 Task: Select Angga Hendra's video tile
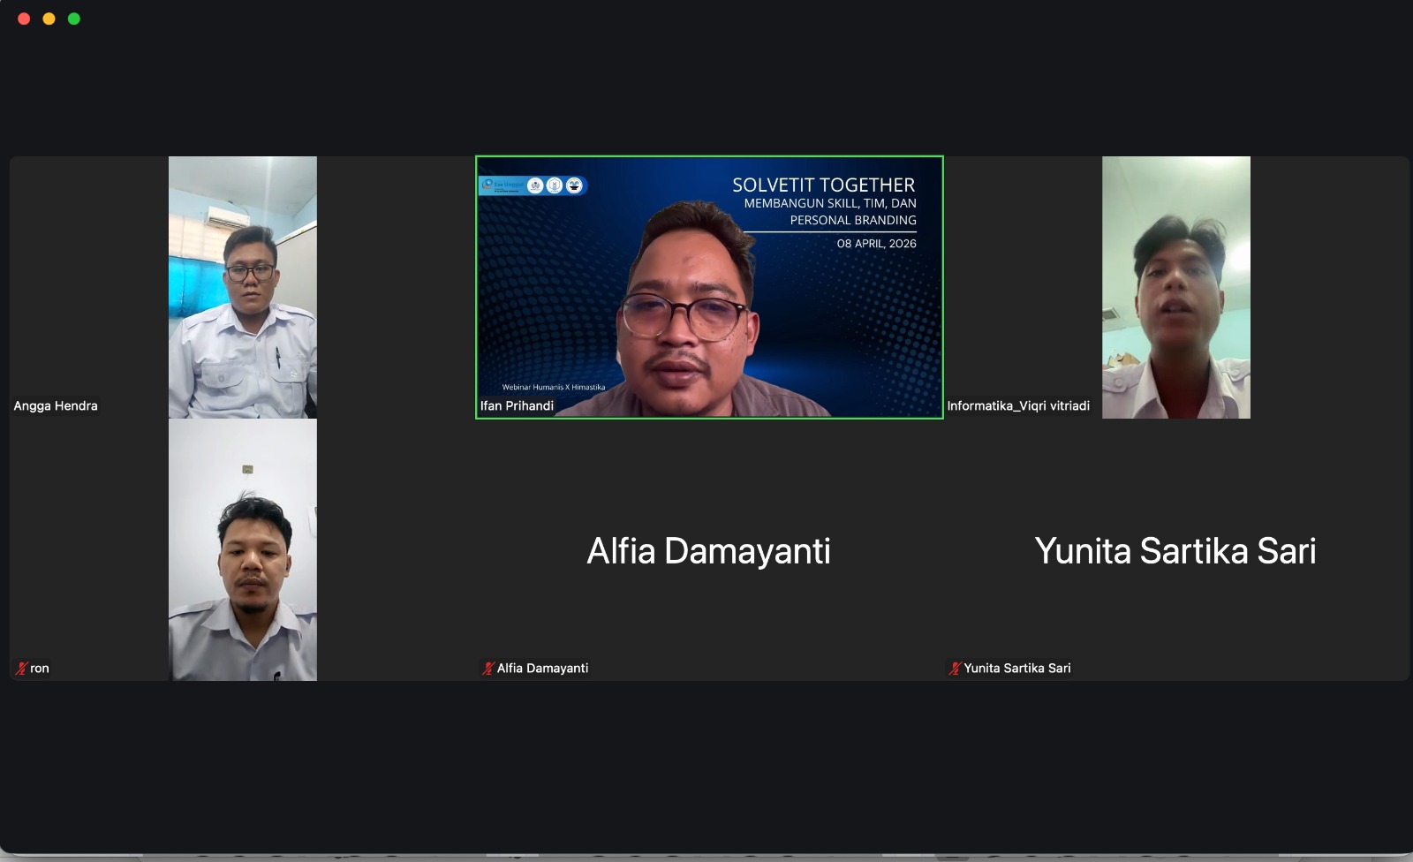point(242,287)
